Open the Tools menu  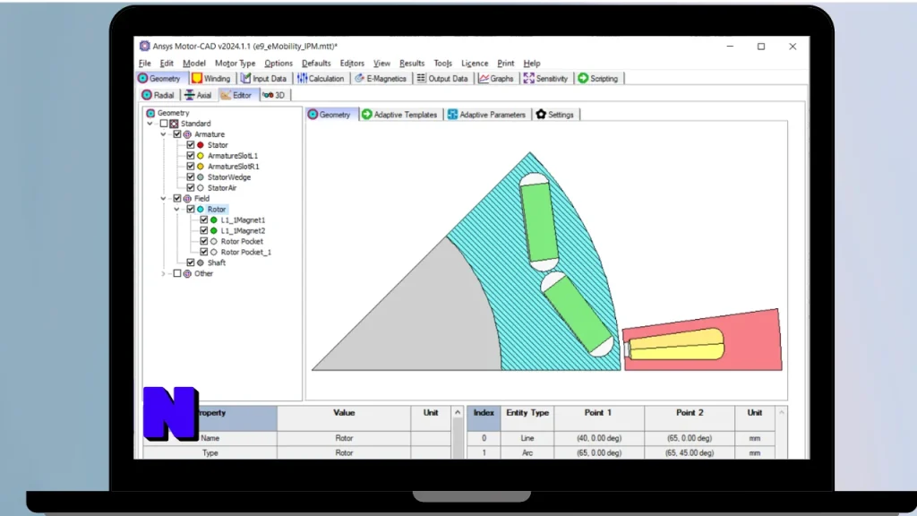pos(442,64)
